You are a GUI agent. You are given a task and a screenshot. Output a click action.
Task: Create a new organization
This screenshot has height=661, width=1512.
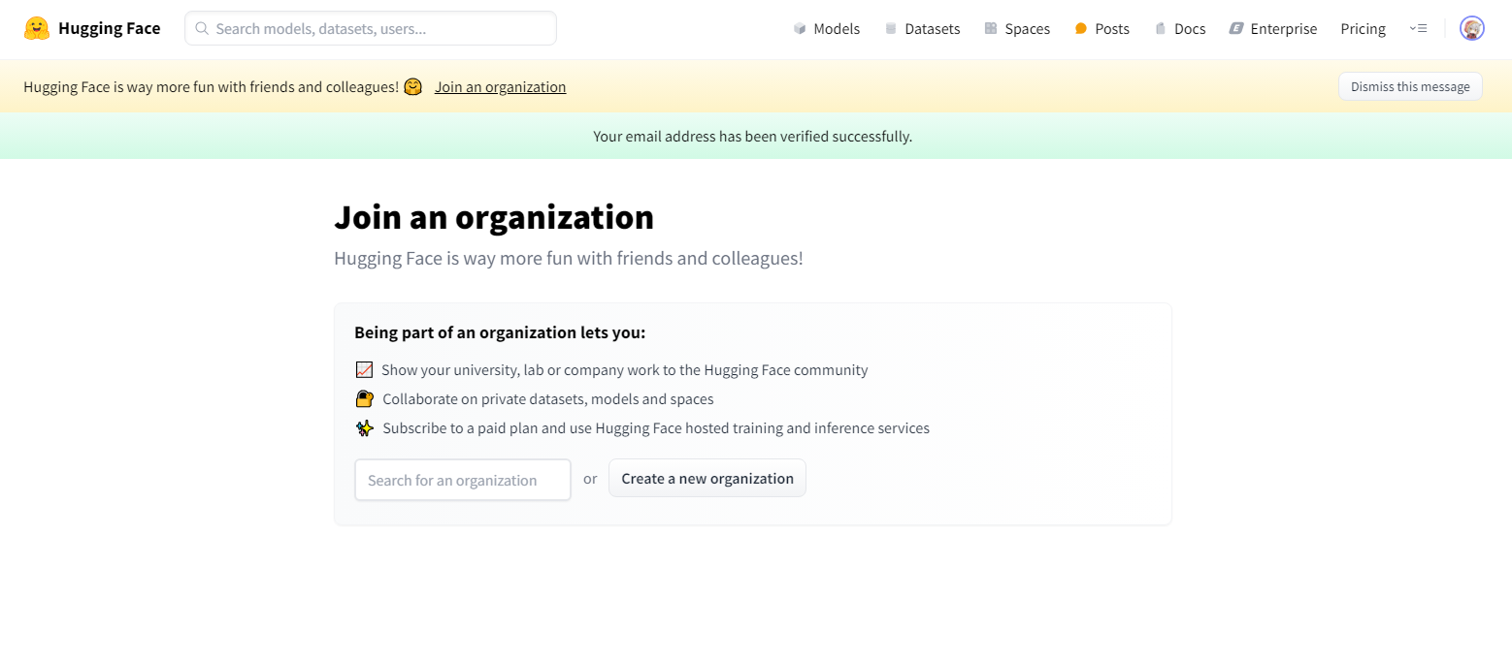point(707,478)
